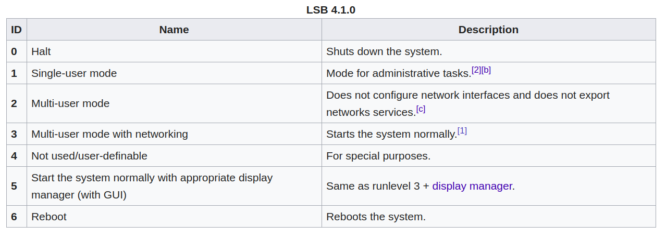This screenshot has height=239, width=666.
Task: Click runlevel ID 5 cell
Action: pyautogui.click(x=17, y=186)
